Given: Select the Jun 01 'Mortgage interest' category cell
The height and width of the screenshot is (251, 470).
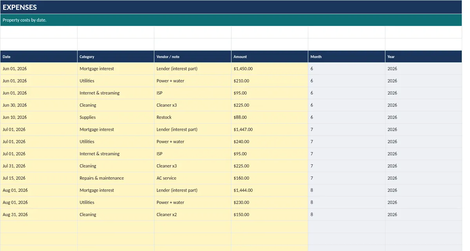Looking at the screenshot, I should tap(116, 69).
